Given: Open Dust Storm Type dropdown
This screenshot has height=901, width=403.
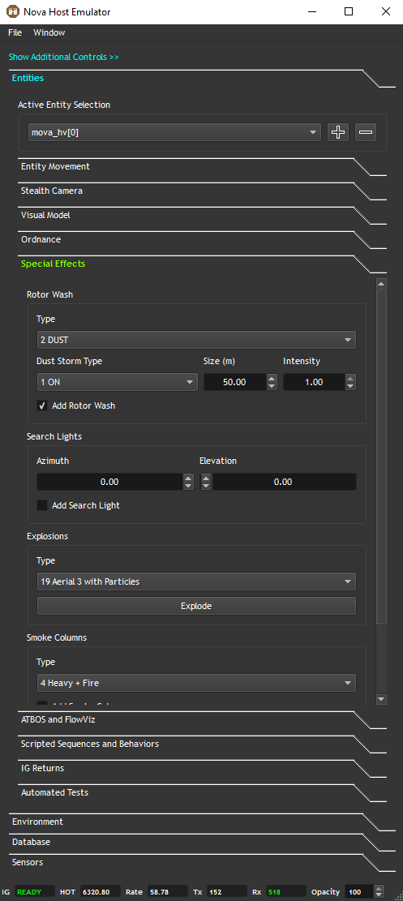Looking at the screenshot, I should (118, 382).
